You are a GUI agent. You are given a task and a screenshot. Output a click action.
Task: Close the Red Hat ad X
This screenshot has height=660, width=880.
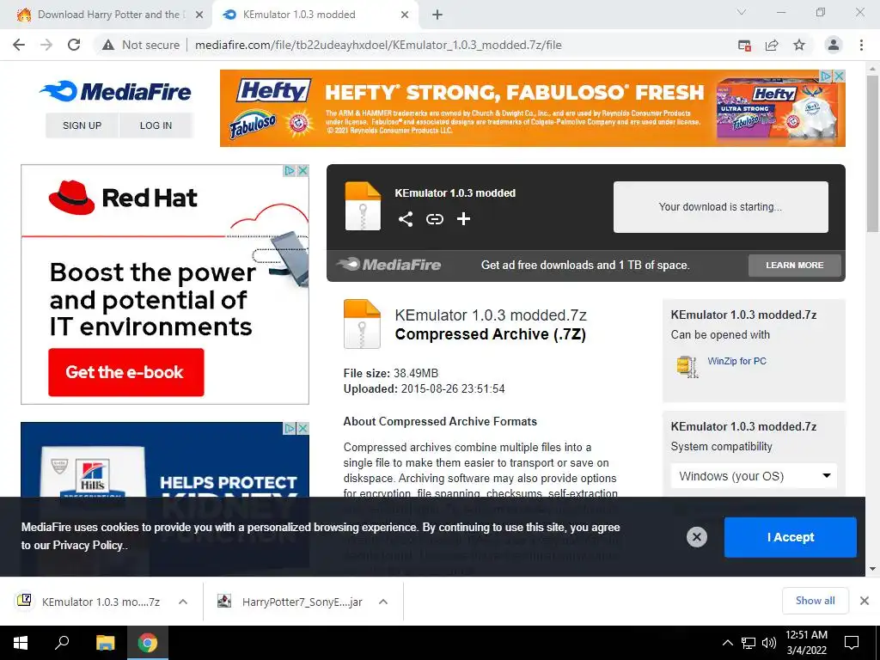[302, 170]
